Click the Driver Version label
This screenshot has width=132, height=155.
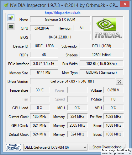(18, 82)
